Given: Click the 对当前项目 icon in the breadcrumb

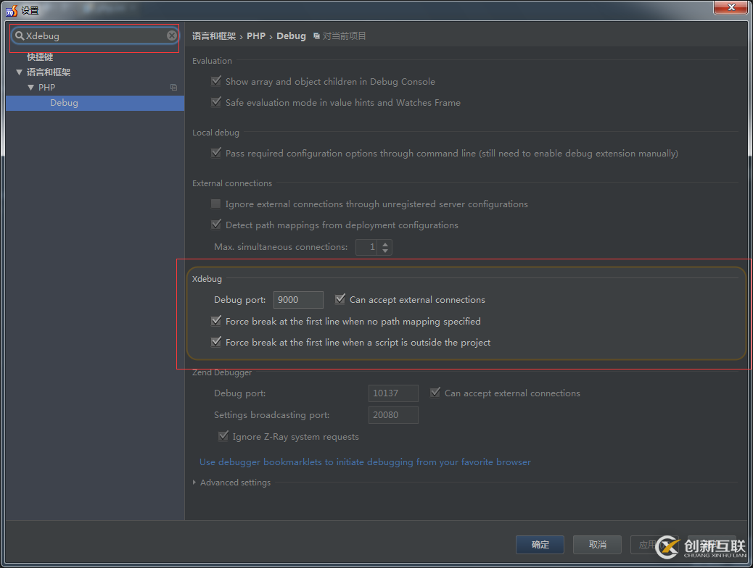Looking at the screenshot, I should click(x=317, y=35).
